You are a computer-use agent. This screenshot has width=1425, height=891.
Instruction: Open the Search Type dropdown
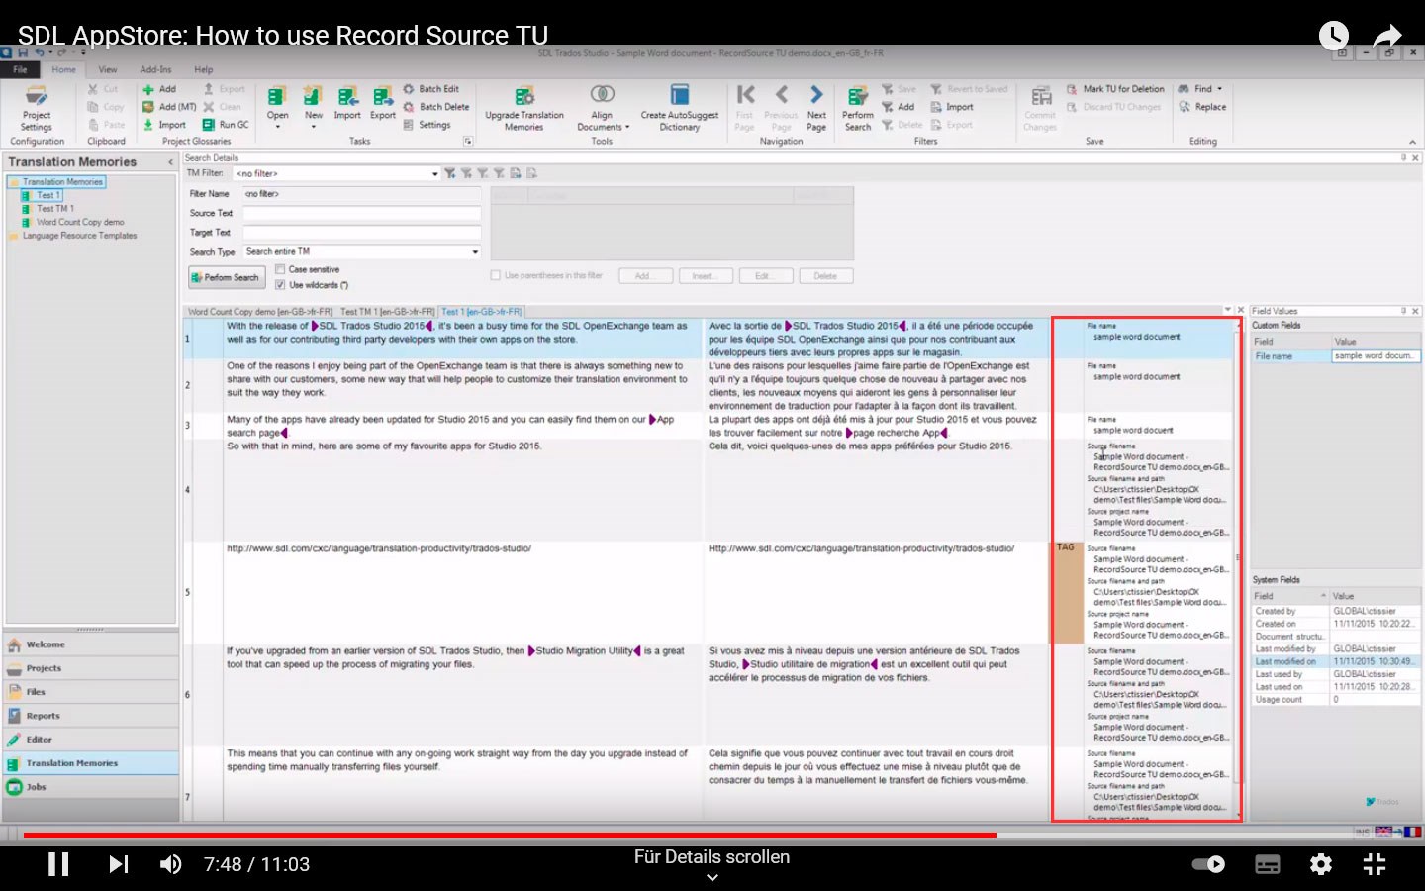[472, 251]
